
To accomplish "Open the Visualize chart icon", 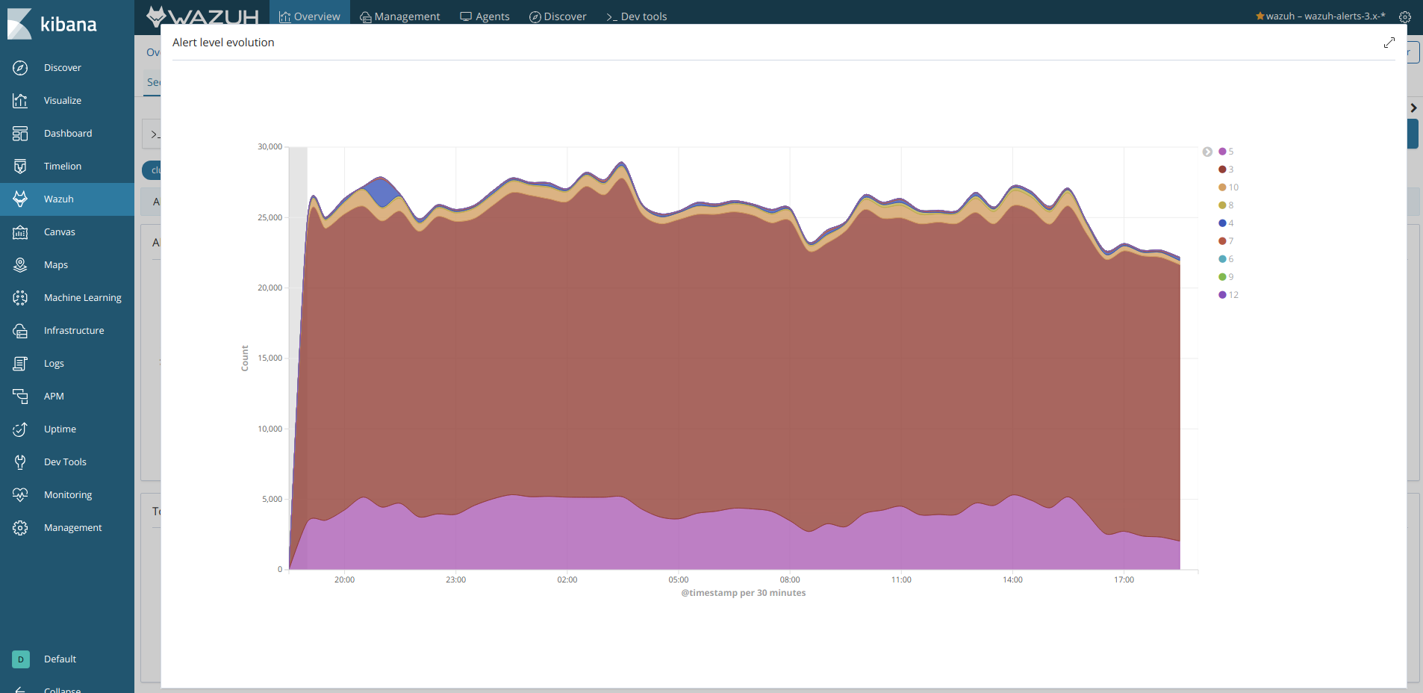I will point(20,101).
